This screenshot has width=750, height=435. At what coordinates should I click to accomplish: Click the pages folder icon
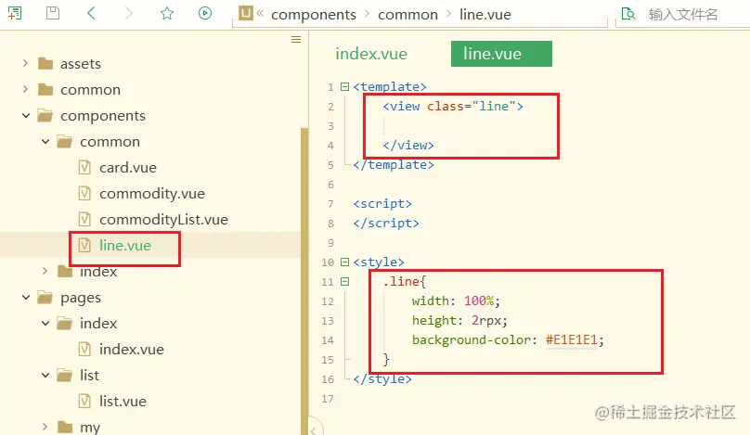(x=45, y=298)
